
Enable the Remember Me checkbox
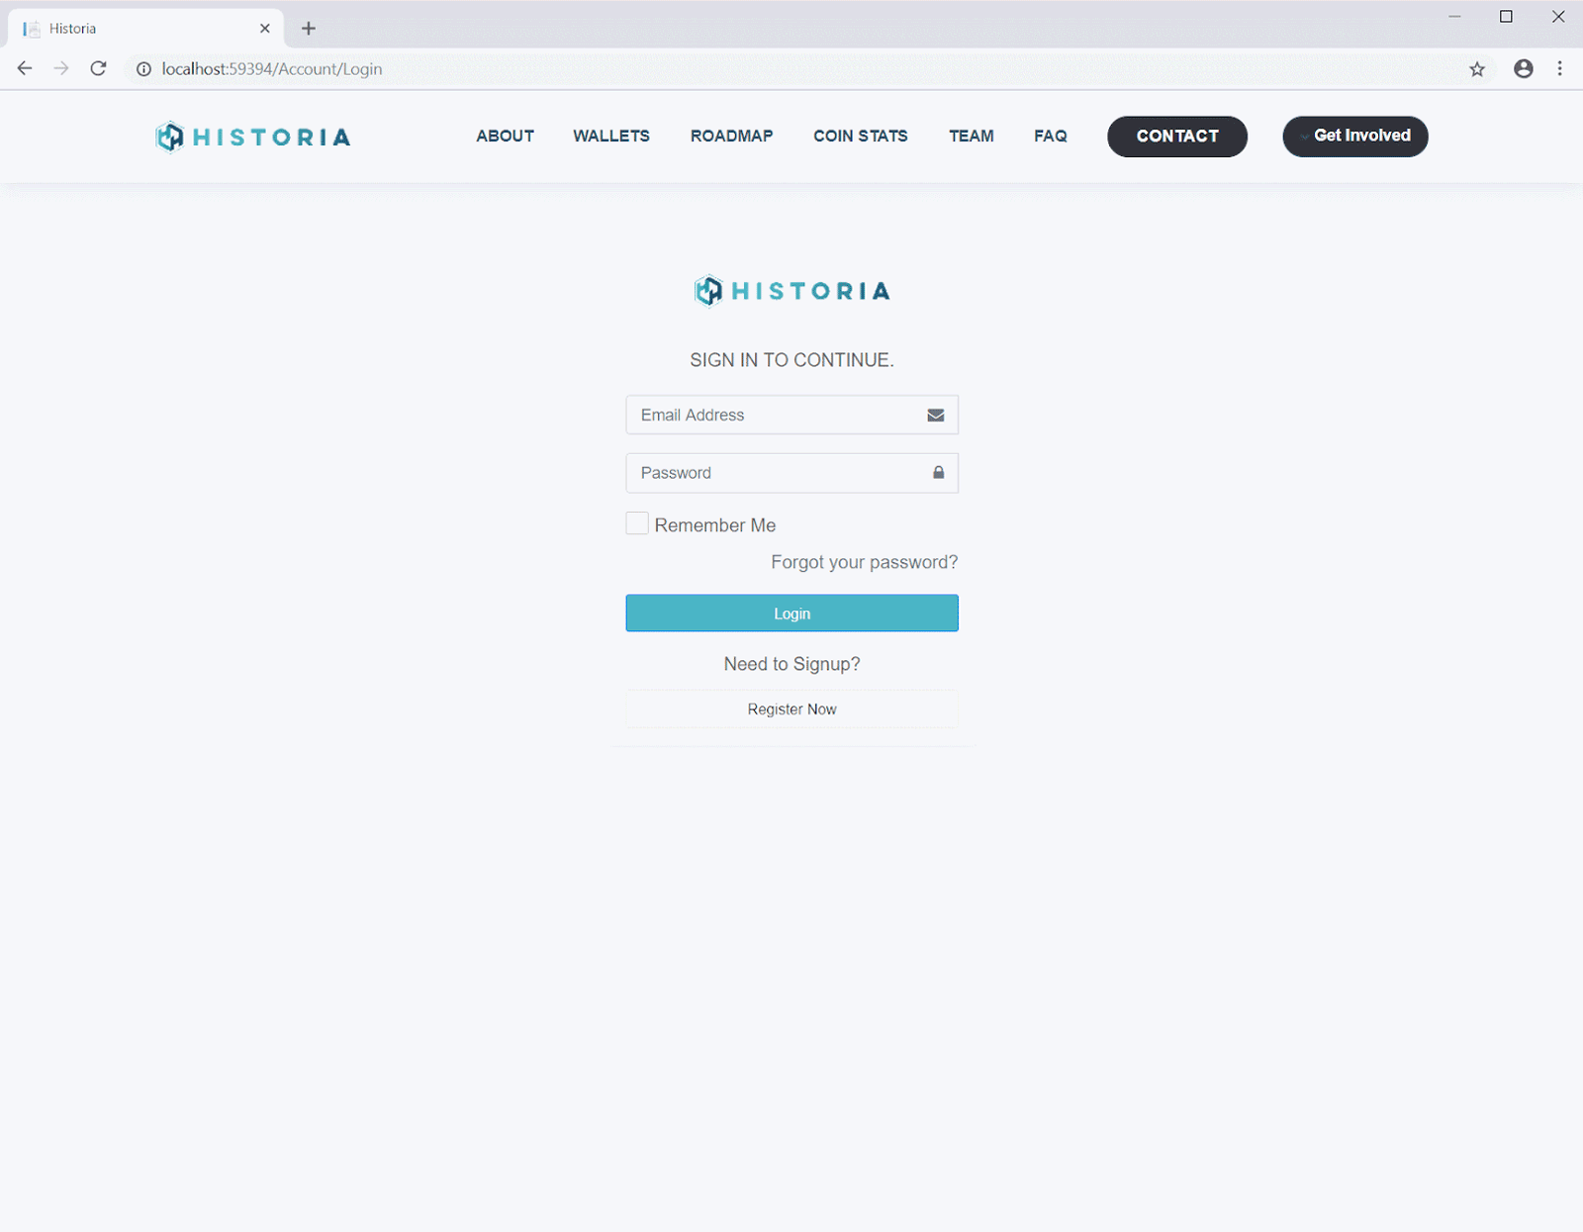tap(637, 523)
